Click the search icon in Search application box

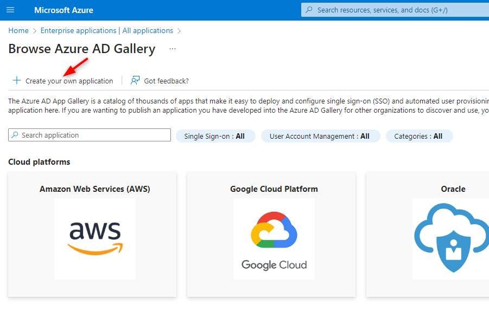point(15,135)
